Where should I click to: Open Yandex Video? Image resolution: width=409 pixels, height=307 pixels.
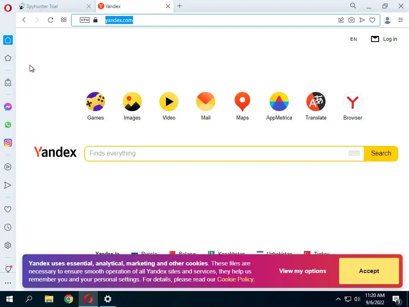pos(169,106)
